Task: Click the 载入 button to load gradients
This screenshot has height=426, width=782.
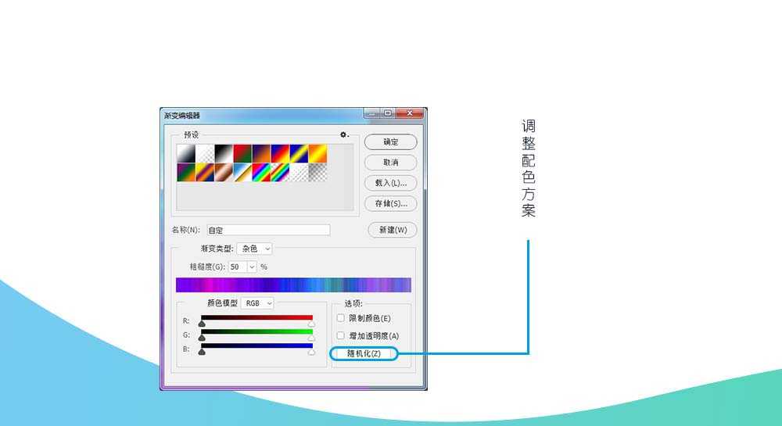Action: (390, 183)
